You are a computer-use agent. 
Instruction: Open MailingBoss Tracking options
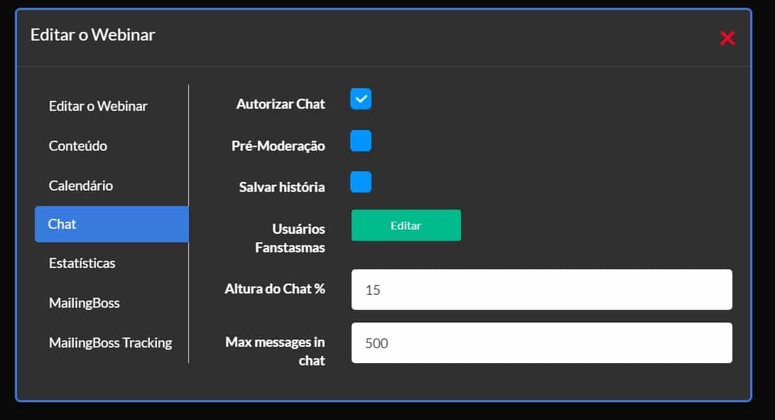click(x=111, y=342)
